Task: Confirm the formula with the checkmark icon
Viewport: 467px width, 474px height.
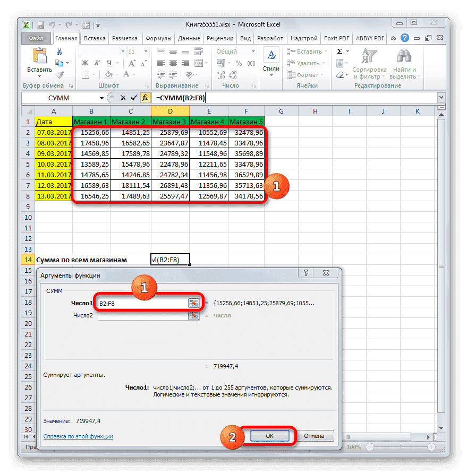Action: [x=134, y=98]
